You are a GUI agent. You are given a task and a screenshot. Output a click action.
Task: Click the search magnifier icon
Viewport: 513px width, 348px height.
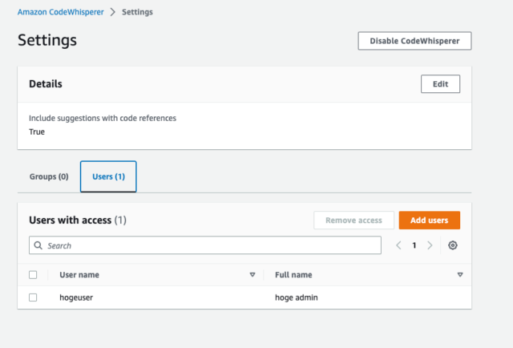(x=38, y=245)
